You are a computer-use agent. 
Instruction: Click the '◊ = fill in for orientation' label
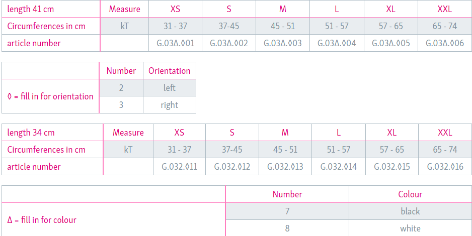(x=50, y=96)
